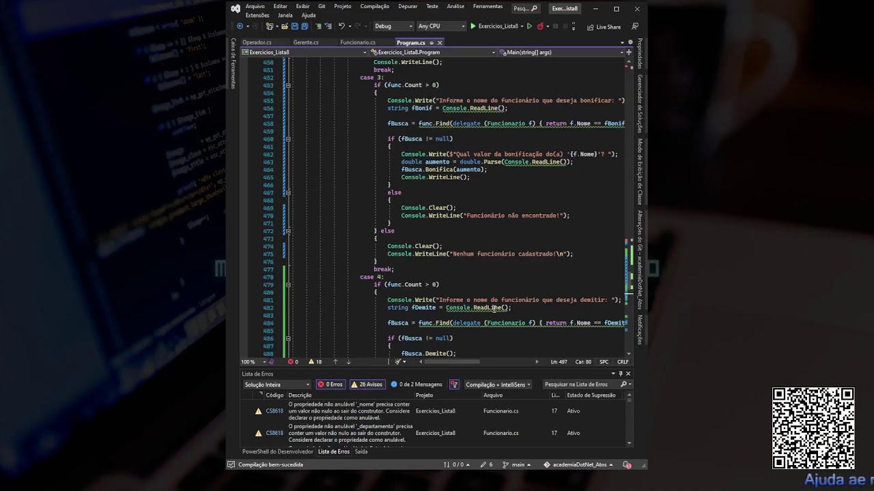Open the Arquivo menu
The image size is (874, 491).
pos(255,6)
